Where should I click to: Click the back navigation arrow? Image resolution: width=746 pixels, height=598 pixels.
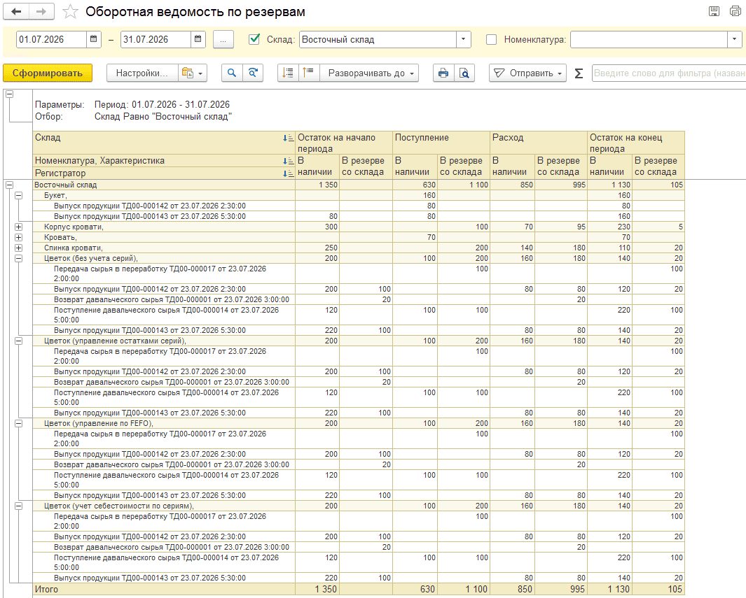(16, 12)
